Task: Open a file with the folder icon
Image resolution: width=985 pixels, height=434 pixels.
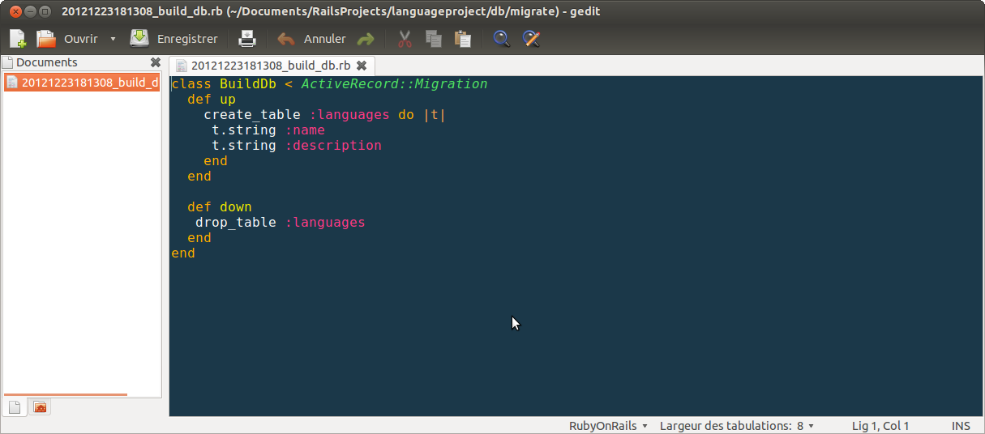Action: coord(46,38)
